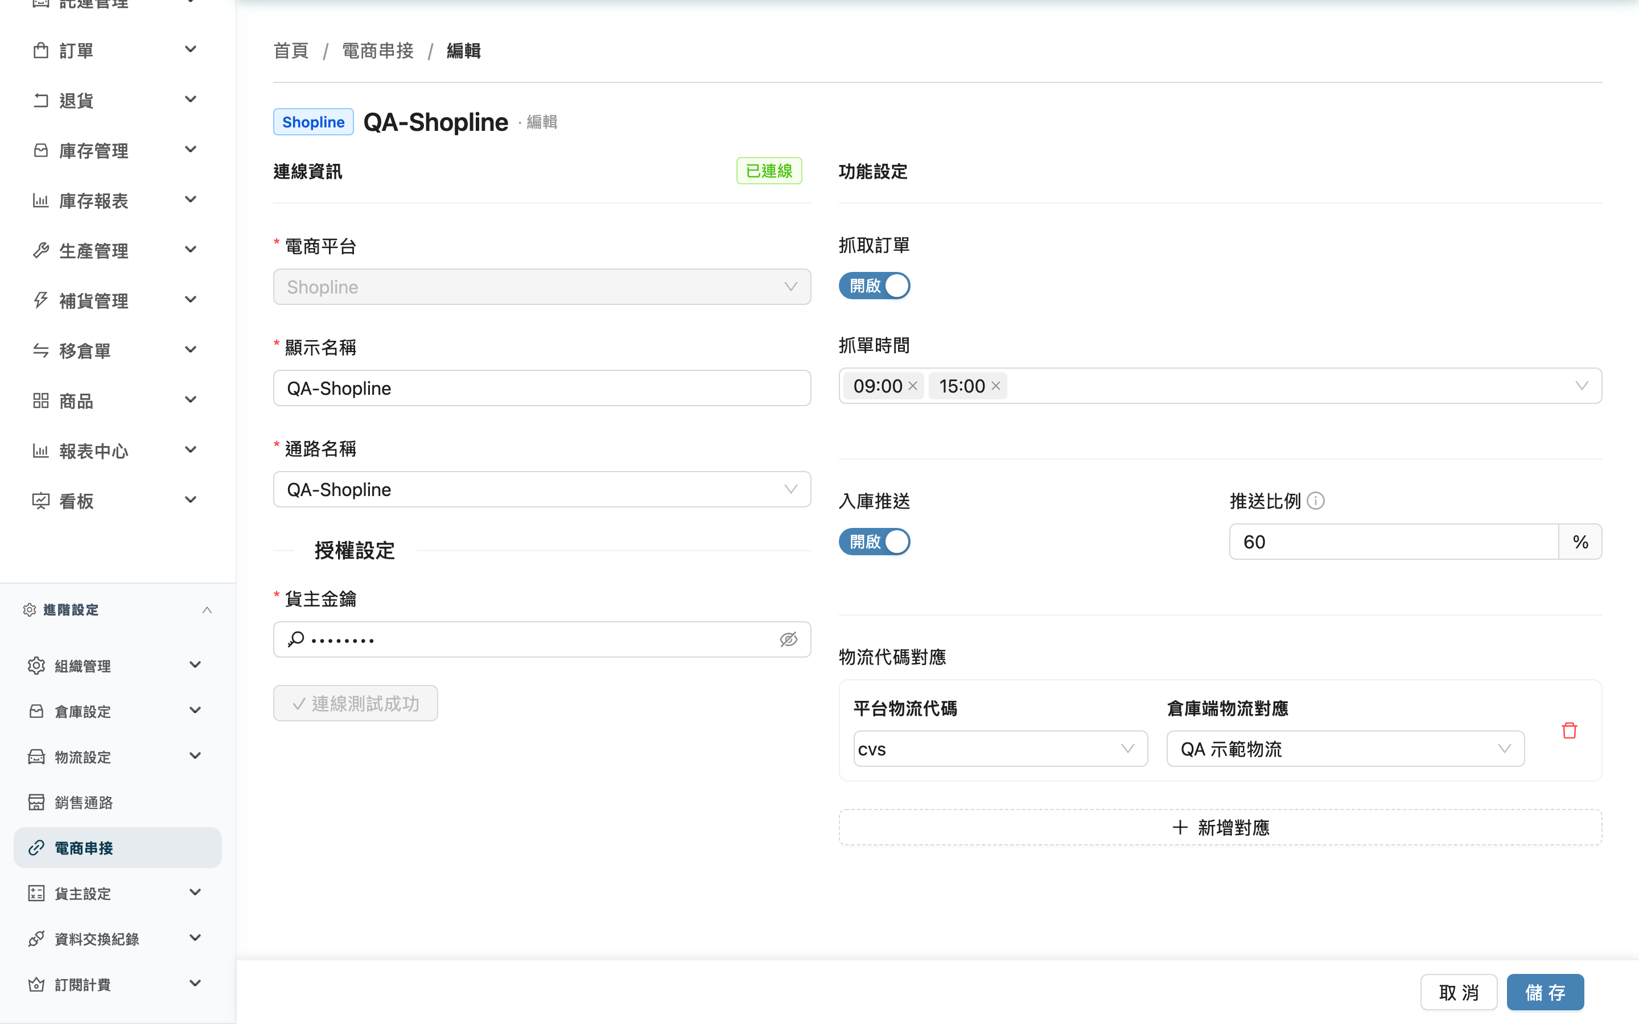Toggle the 入庫推送 switch off

coord(874,542)
